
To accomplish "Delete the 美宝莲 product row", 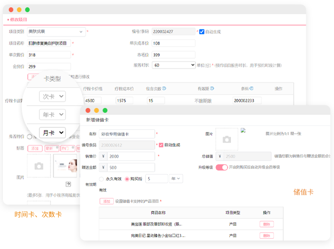I will tap(266, 224).
